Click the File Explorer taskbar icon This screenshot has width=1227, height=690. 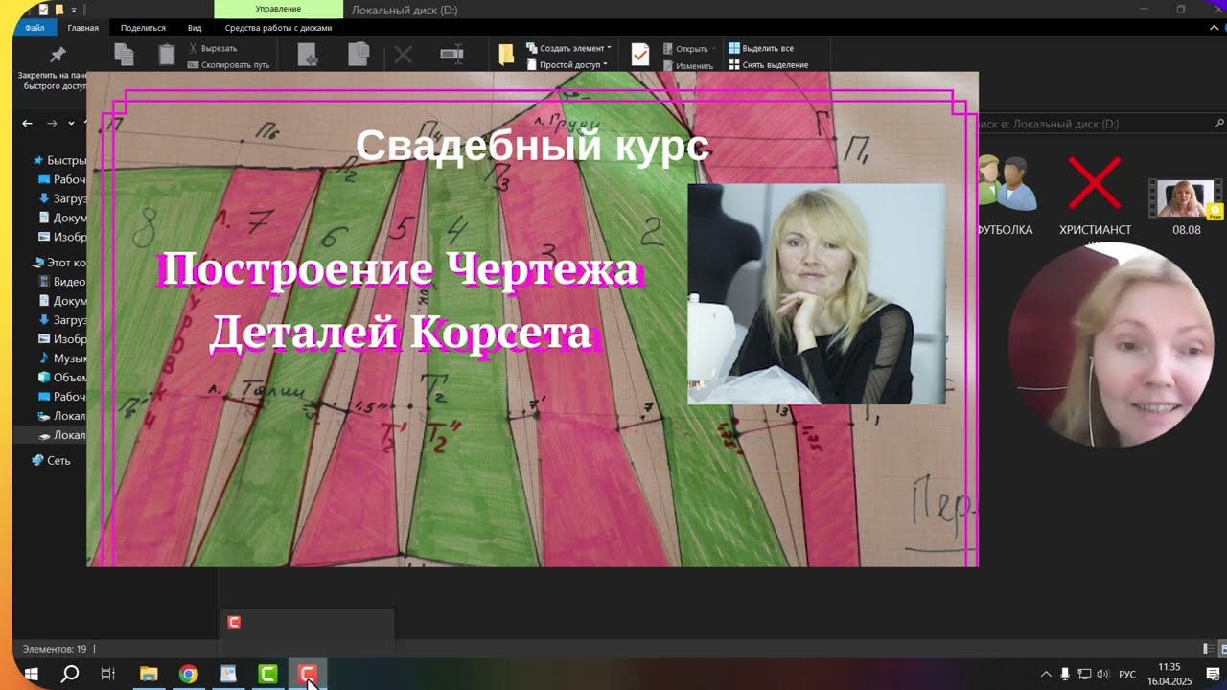149,674
